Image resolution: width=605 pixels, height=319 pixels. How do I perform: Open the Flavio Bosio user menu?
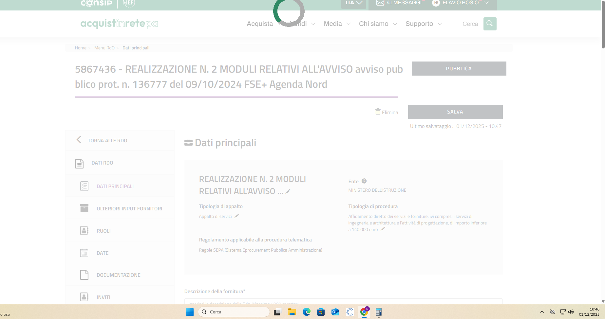(x=460, y=3)
